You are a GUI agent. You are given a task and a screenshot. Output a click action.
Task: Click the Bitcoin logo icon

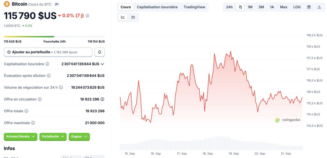[x=7, y=4]
